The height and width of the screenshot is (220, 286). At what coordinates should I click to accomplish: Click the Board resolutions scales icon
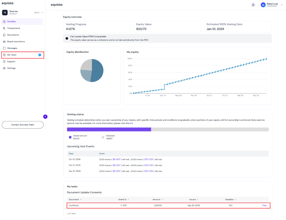coord(4,42)
